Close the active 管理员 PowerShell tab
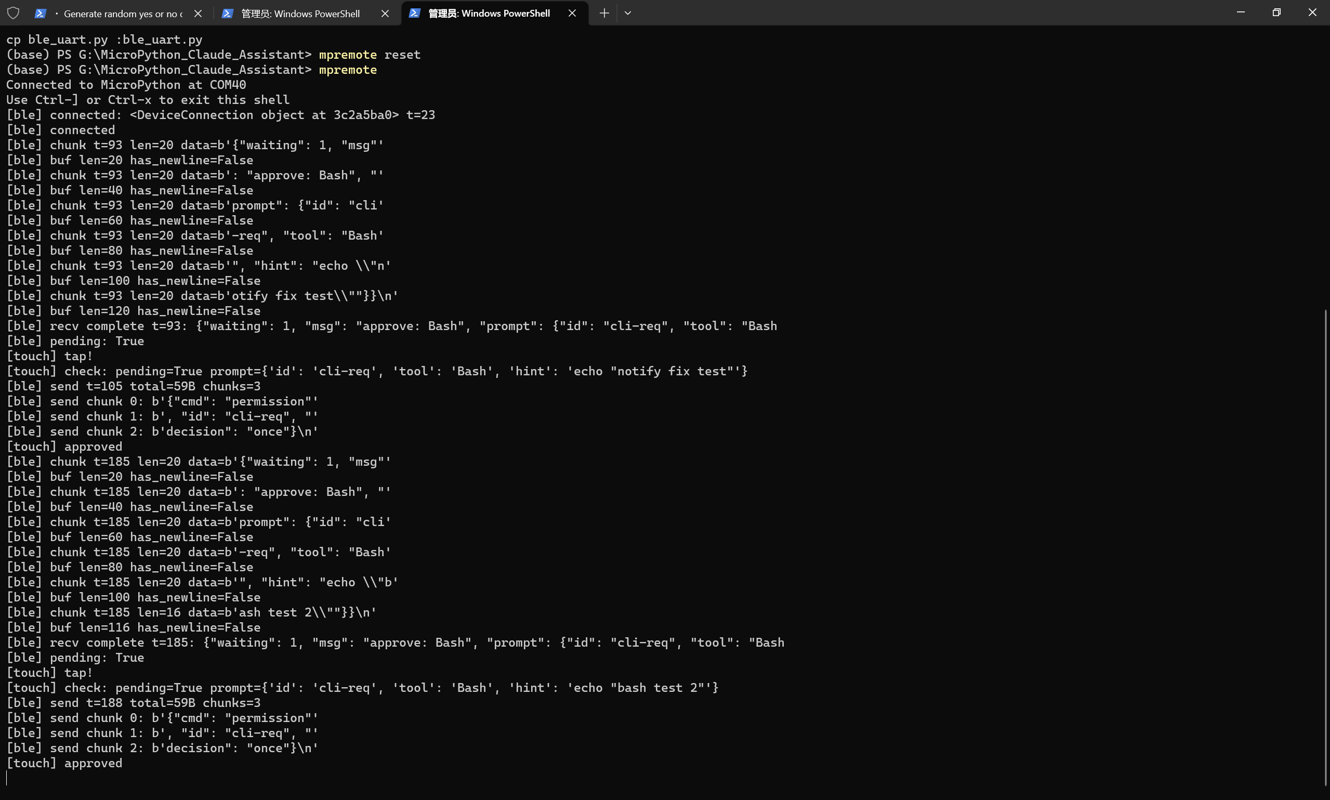This screenshot has width=1330, height=800. pos(572,14)
